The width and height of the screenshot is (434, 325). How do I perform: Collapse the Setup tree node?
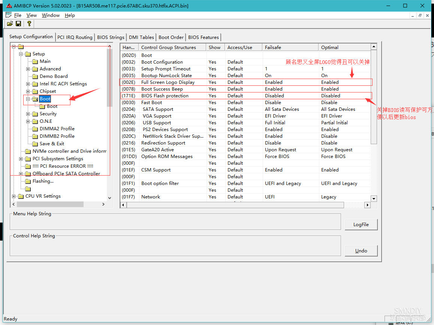pyautogui.click(x=21, y=54)
